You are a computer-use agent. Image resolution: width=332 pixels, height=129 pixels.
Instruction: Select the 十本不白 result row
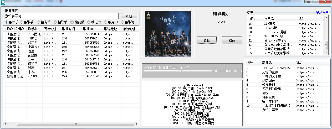point(71,72)
